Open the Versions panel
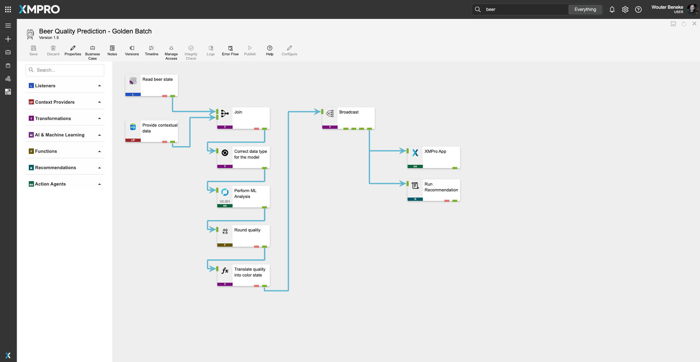 (x=132, y=50)
